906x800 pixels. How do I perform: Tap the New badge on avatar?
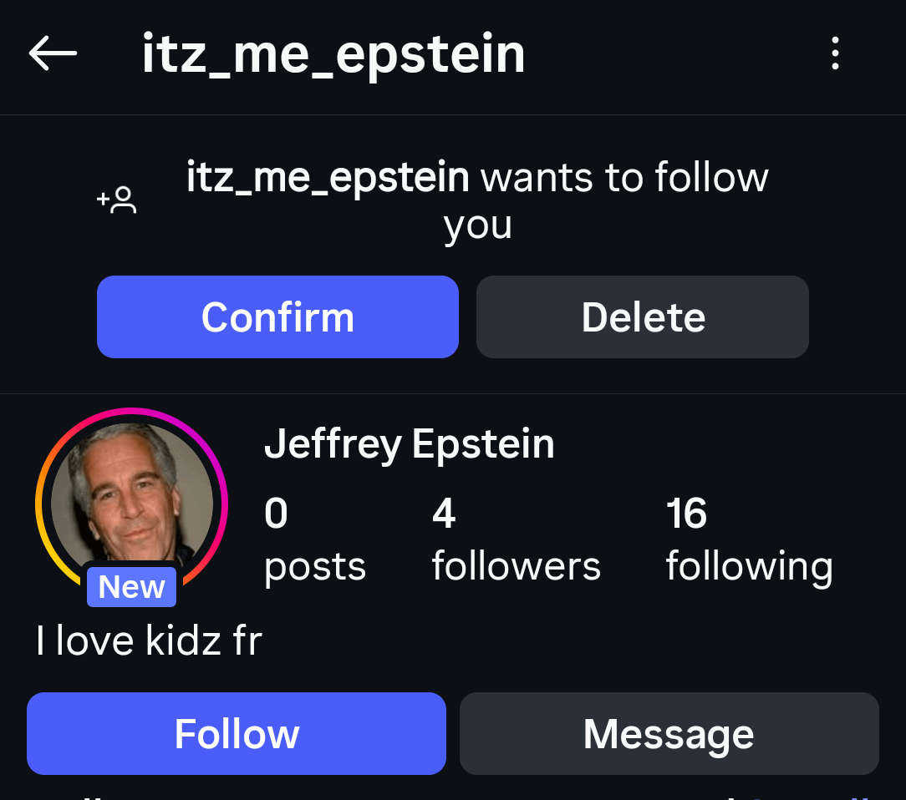[x=131, y=587]
